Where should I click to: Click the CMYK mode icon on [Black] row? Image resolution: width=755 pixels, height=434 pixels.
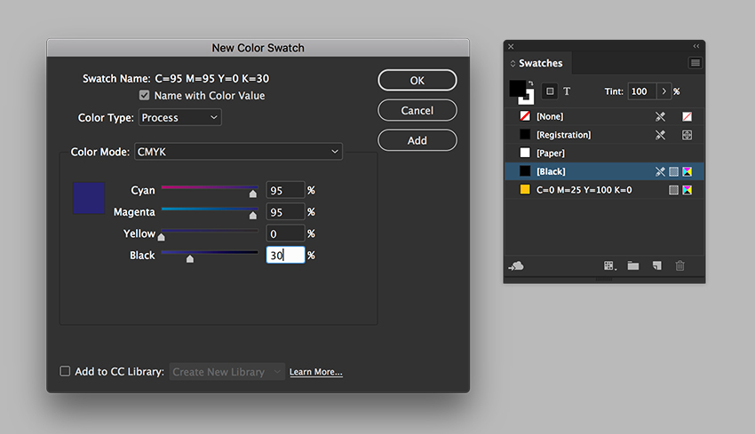687,171
